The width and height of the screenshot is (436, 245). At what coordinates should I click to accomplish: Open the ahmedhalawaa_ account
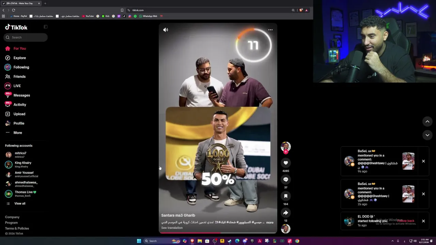point(26,184)
